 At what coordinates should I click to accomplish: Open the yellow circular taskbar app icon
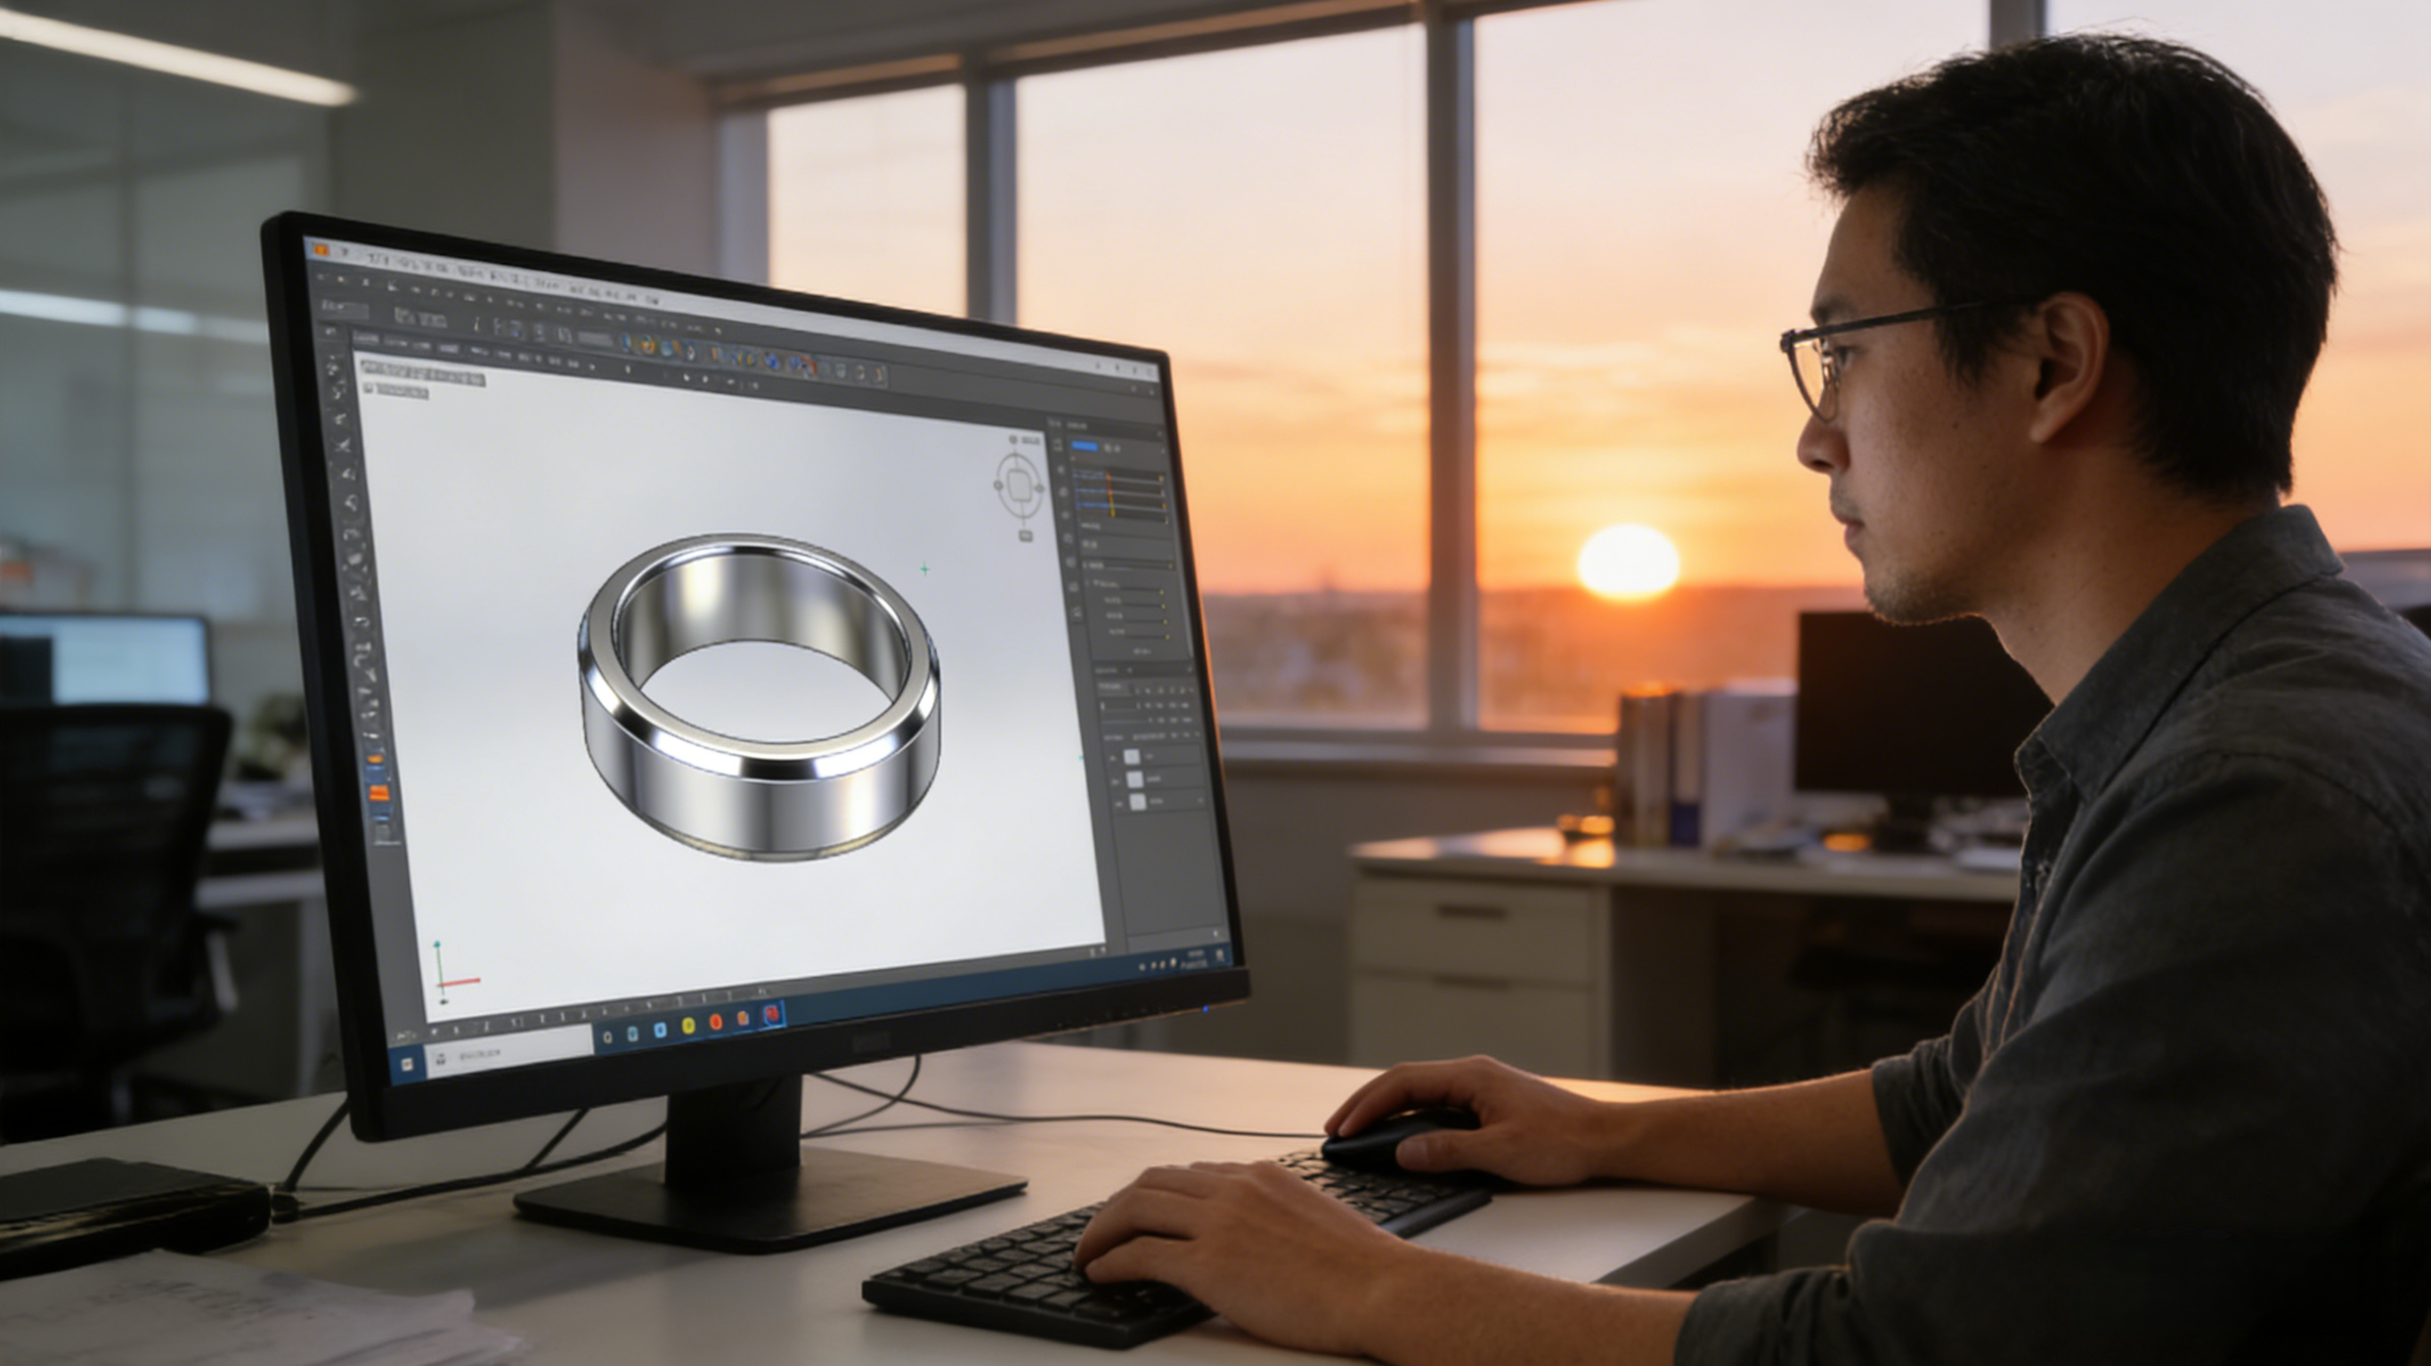pos(688,1024)
